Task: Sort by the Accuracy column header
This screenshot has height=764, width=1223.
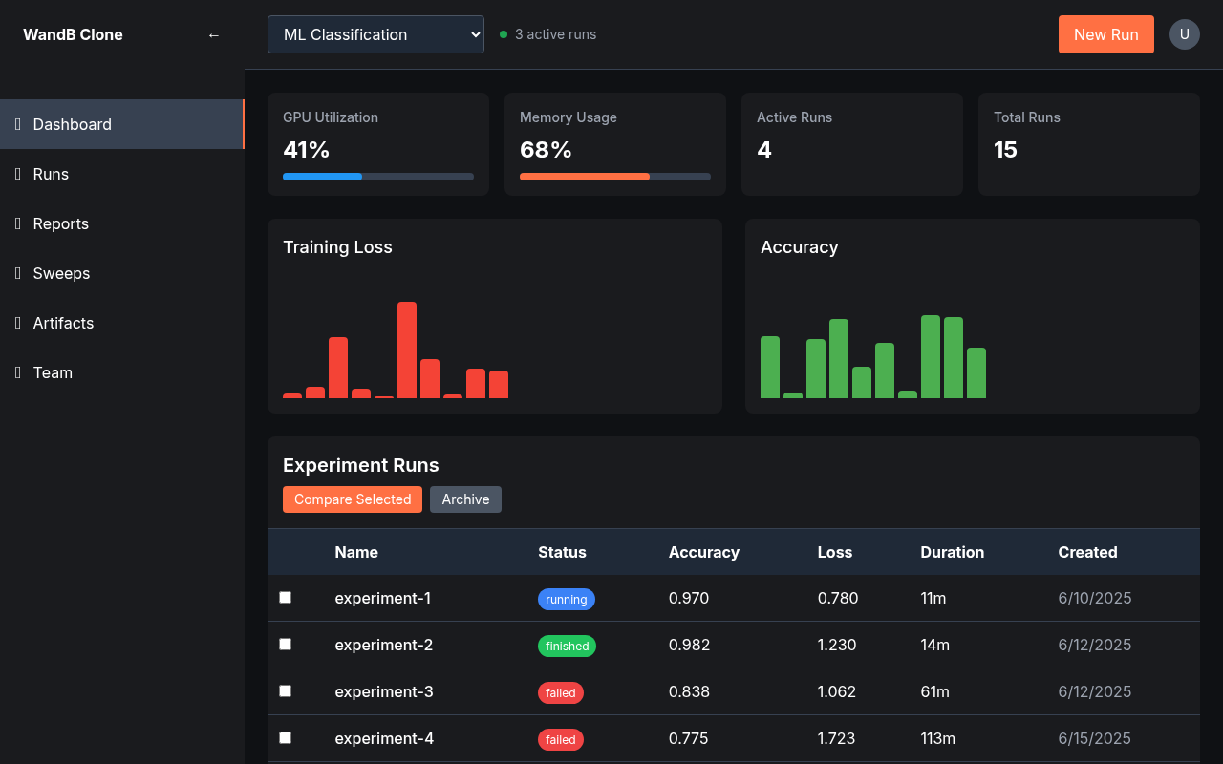Action: (704, 552)
